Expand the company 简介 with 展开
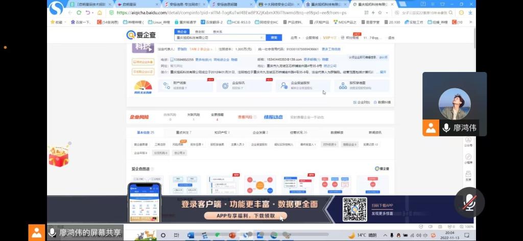The height and width of the screenshot is (241, 523). (383, 72)
